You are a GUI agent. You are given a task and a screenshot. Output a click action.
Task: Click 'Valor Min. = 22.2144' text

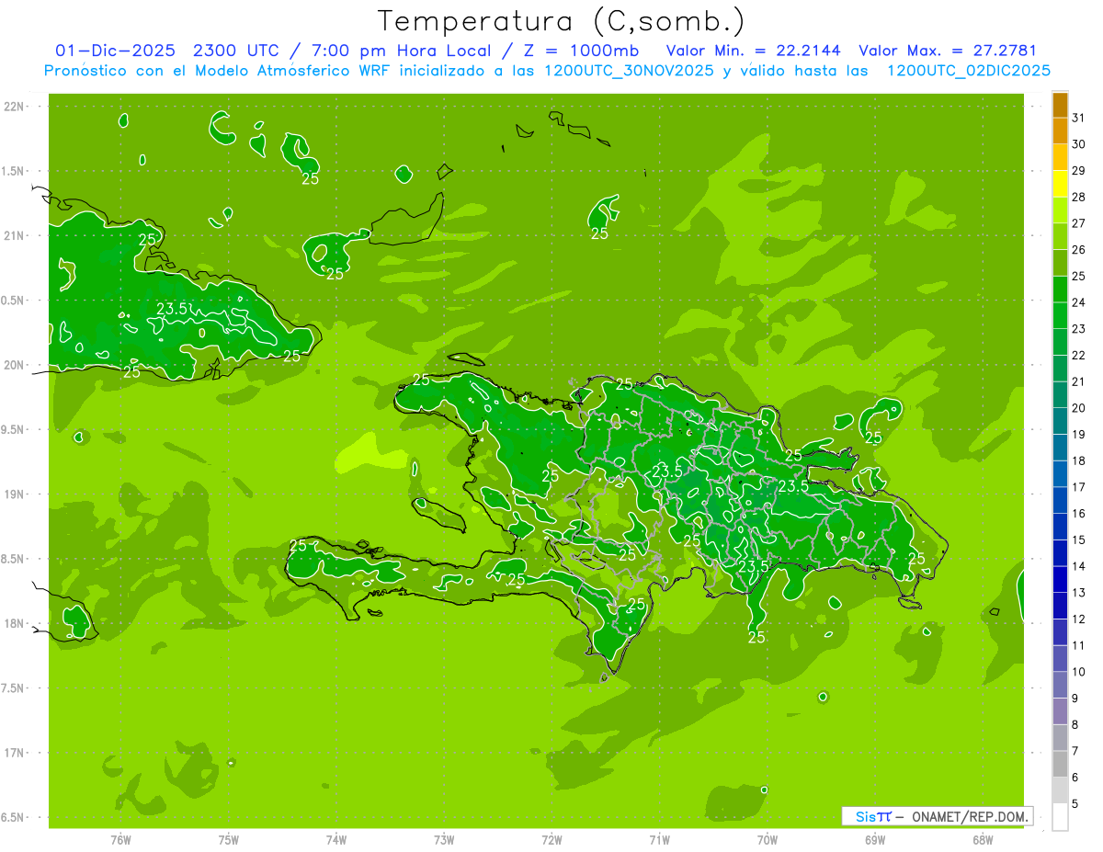(x=754, y=51)
